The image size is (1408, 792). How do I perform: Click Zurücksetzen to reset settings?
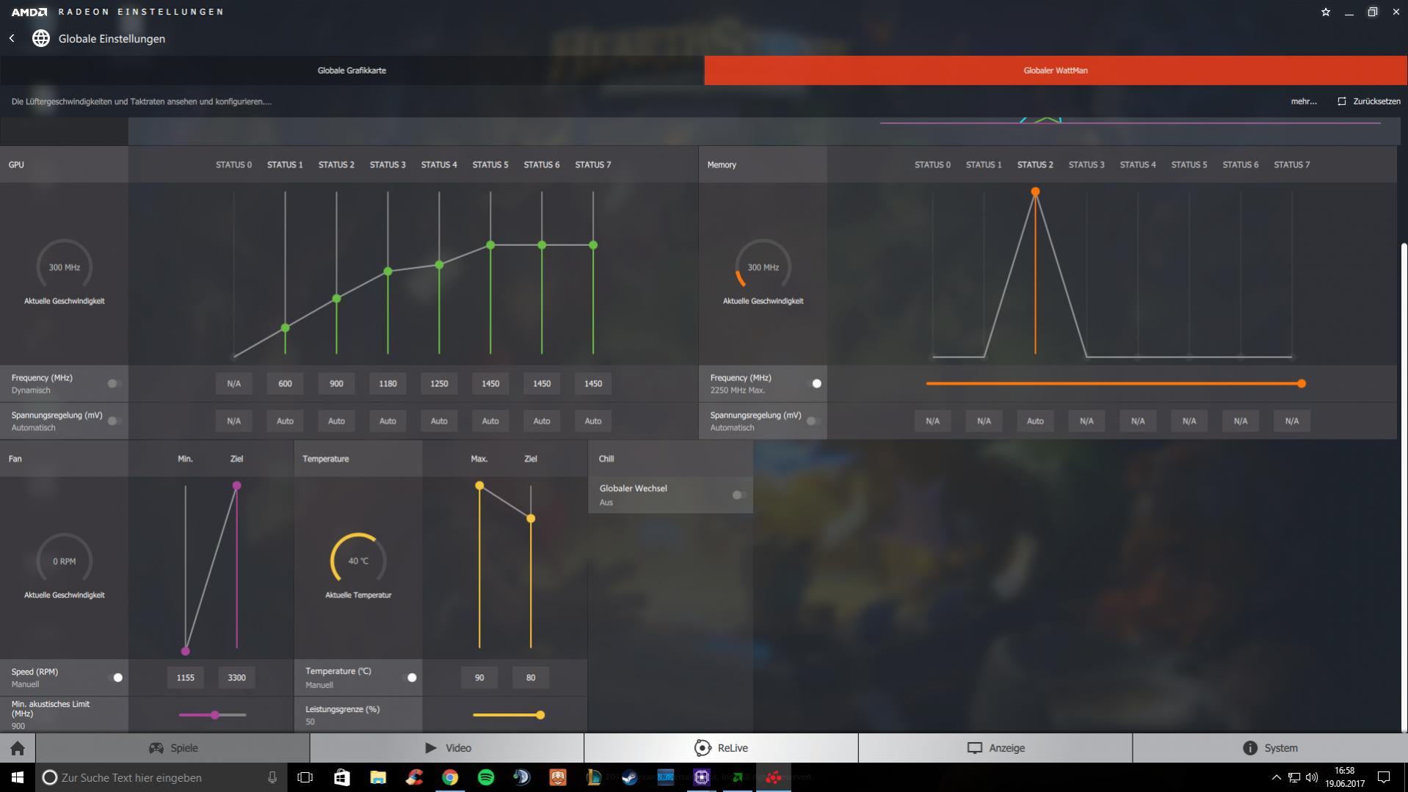click(x=1376, y=101)
